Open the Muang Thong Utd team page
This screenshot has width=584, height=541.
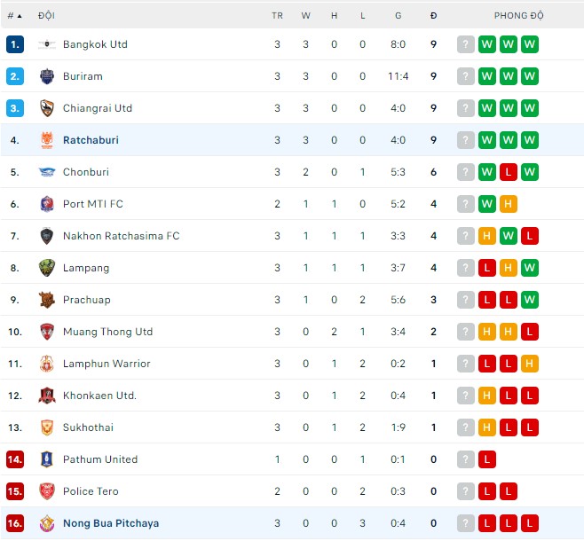tap(107, 332)
